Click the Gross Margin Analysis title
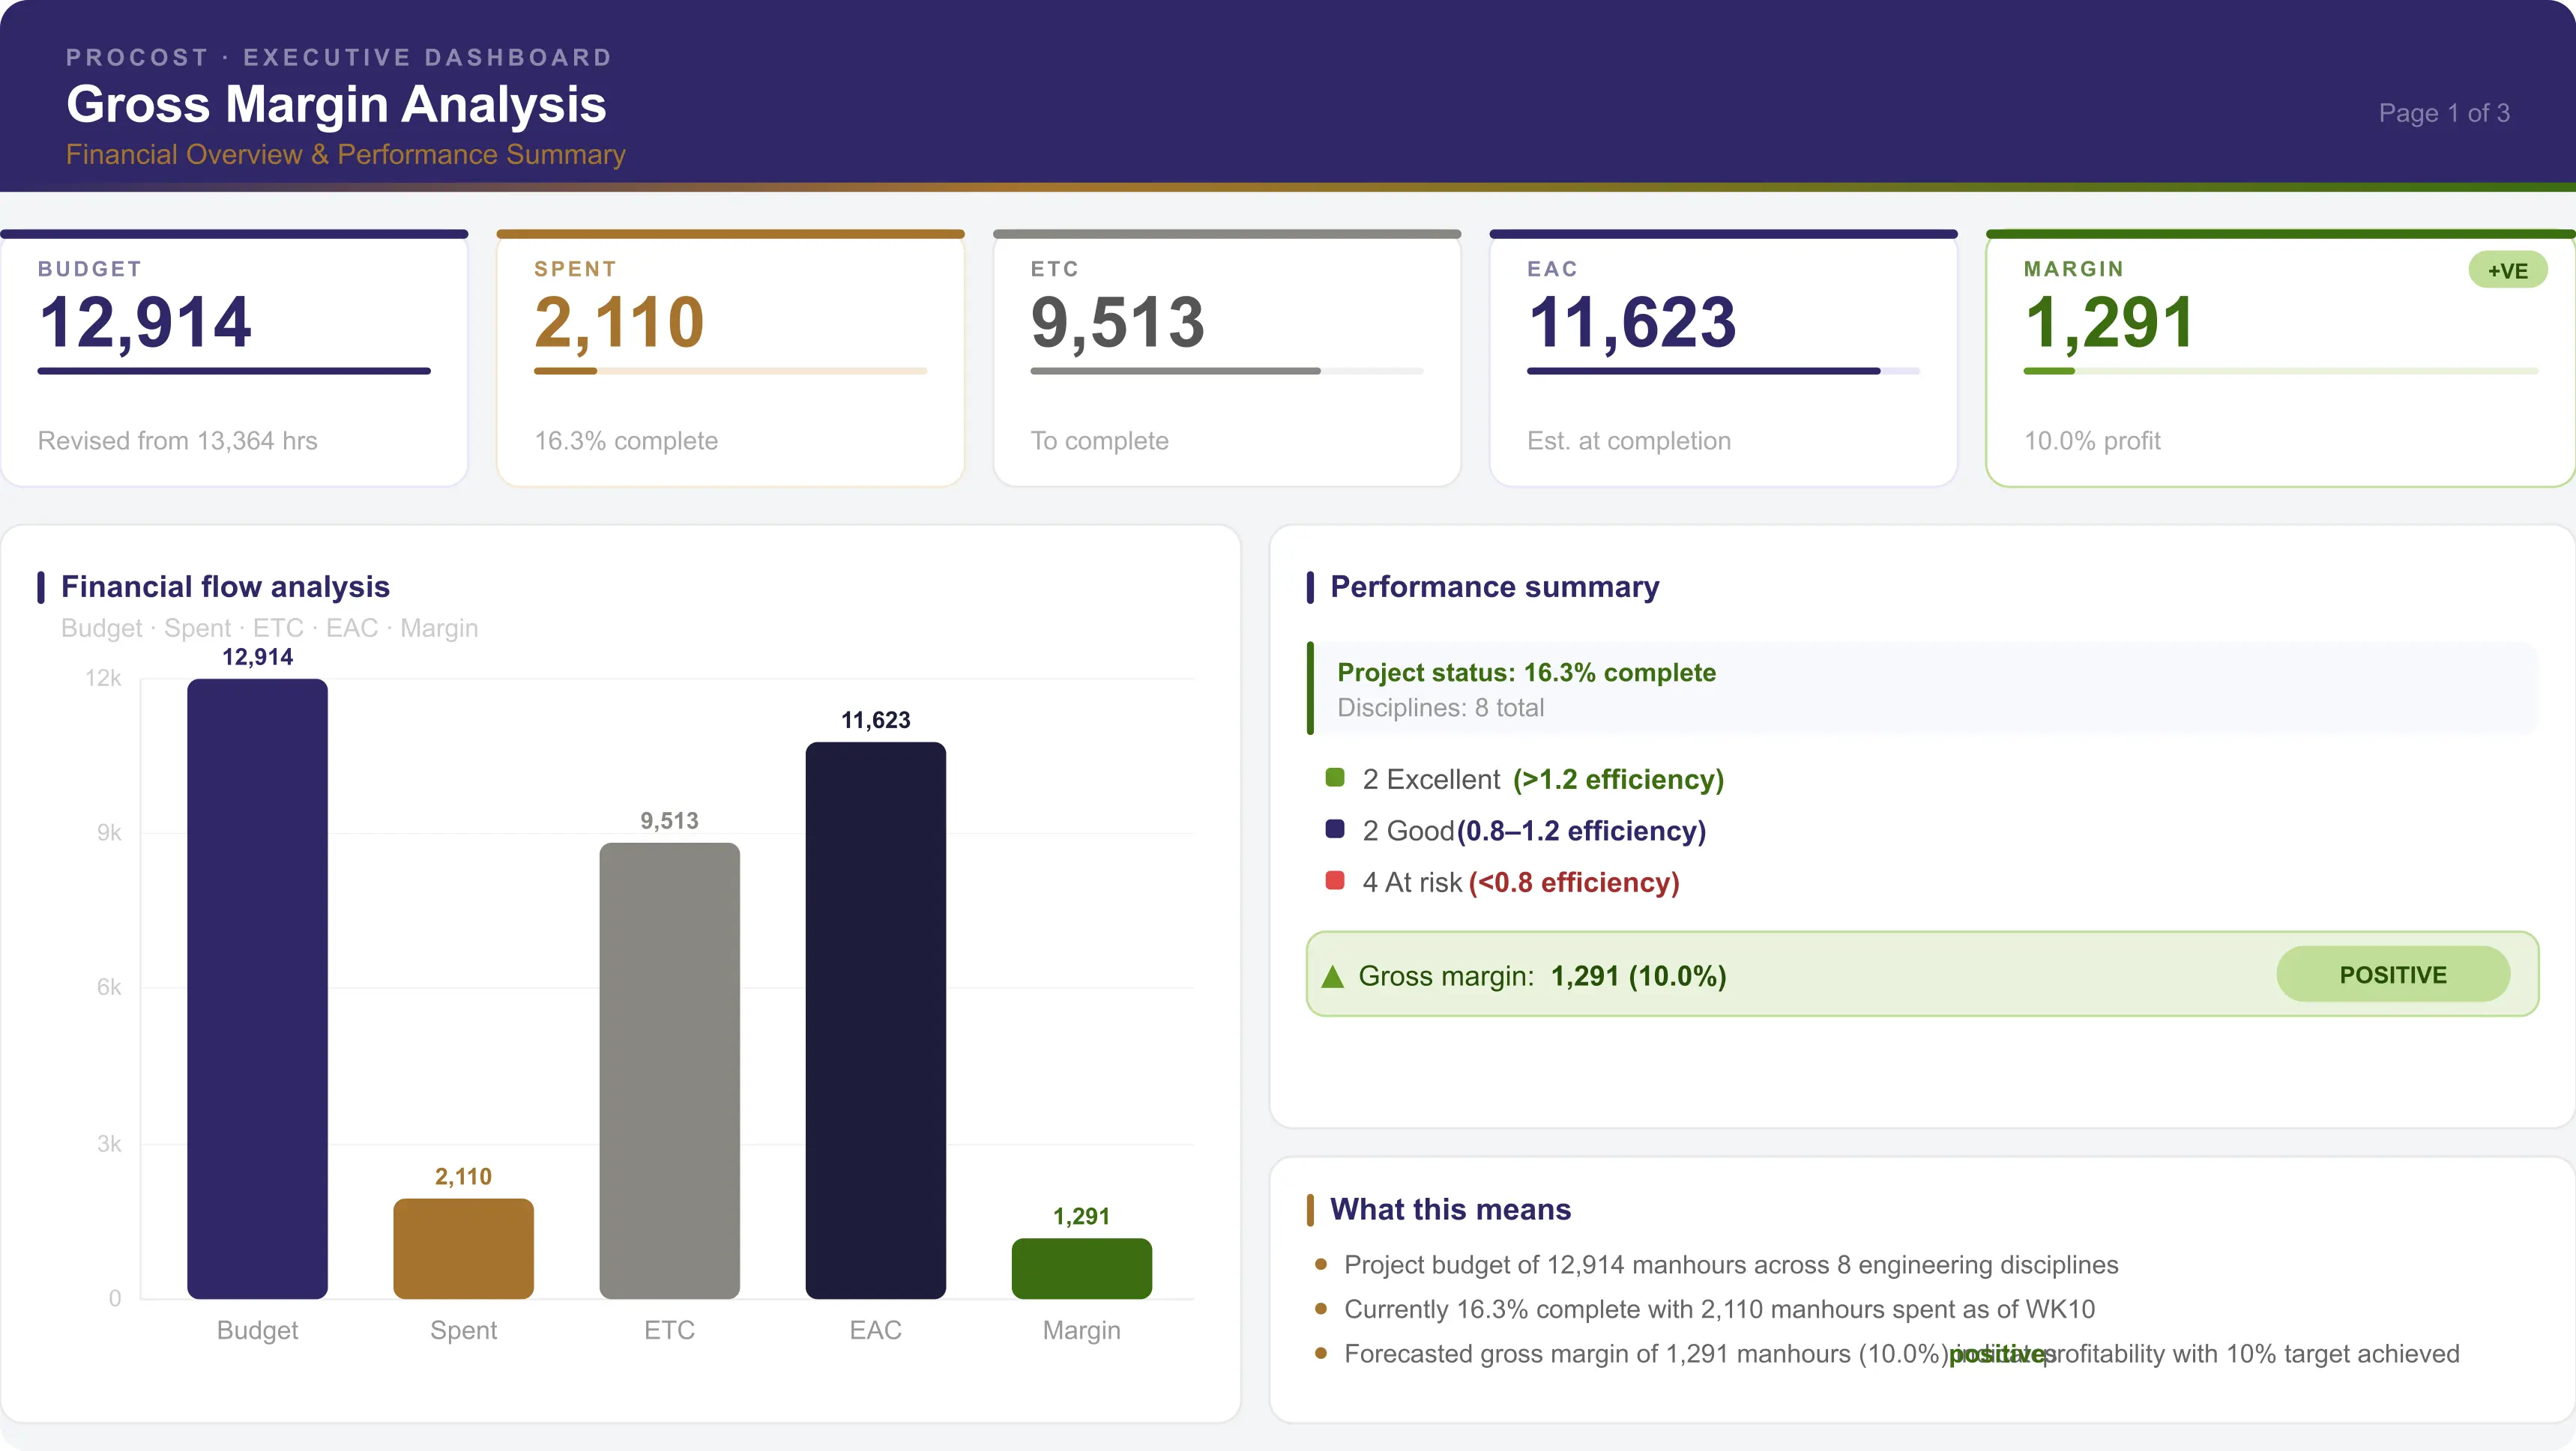Screen dimensions: 2576x1451 (336, 104)
